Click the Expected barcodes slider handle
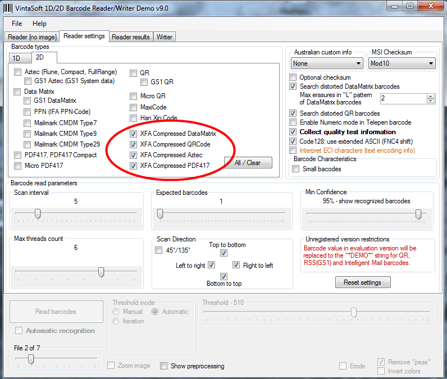Viewport: 447px width, 379px height. tap(160, 213)
